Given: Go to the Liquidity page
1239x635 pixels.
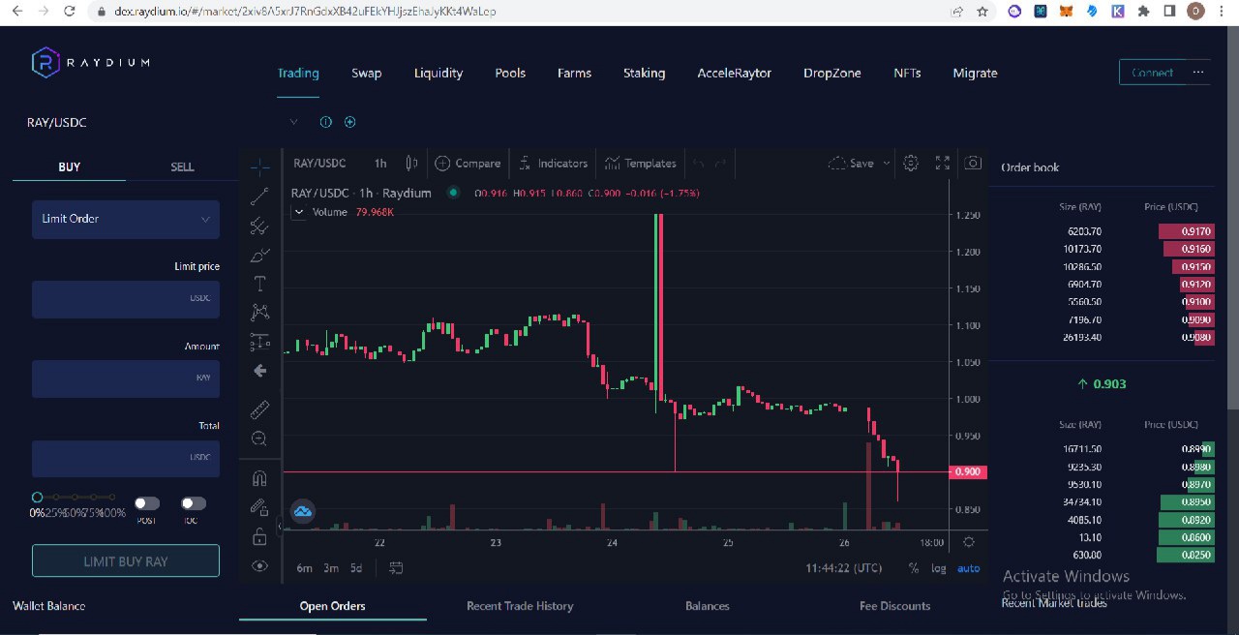Looking at the screenshot, I should (x=438, y=73).
